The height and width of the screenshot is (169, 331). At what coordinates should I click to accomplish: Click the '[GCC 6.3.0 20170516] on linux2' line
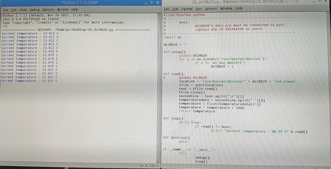30,19
